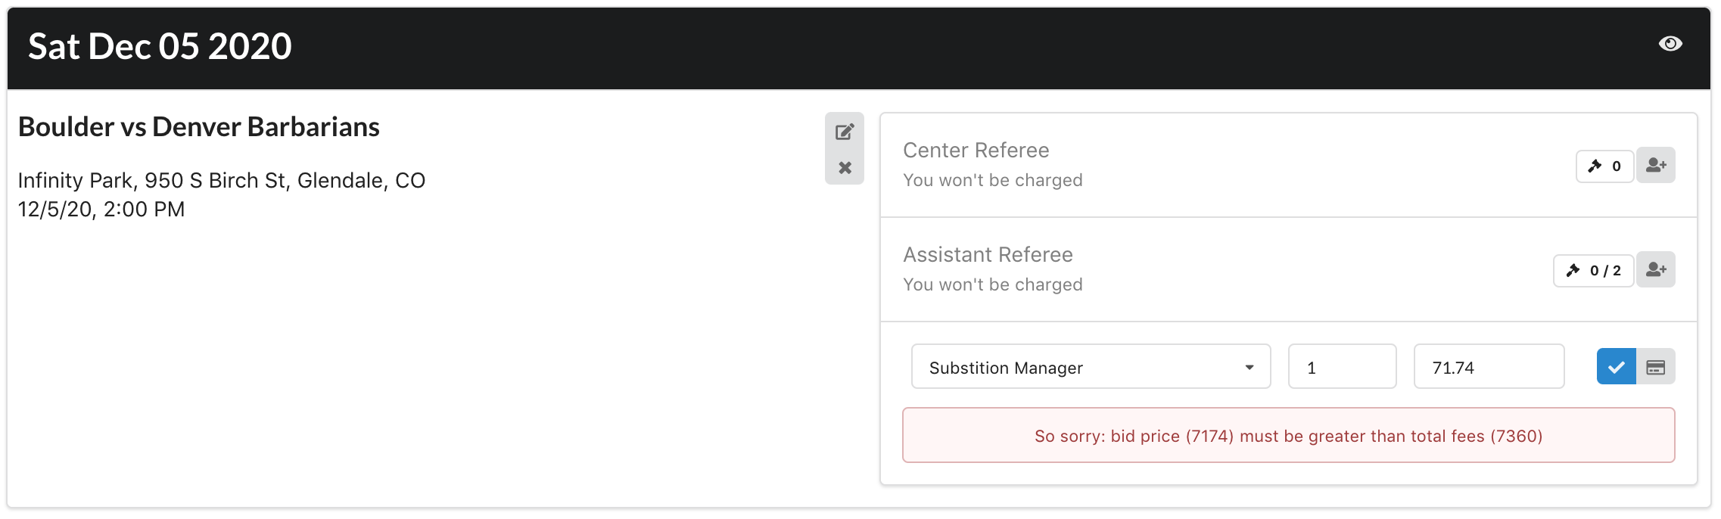Click the price field showing 71.74

coord(1489,367)
